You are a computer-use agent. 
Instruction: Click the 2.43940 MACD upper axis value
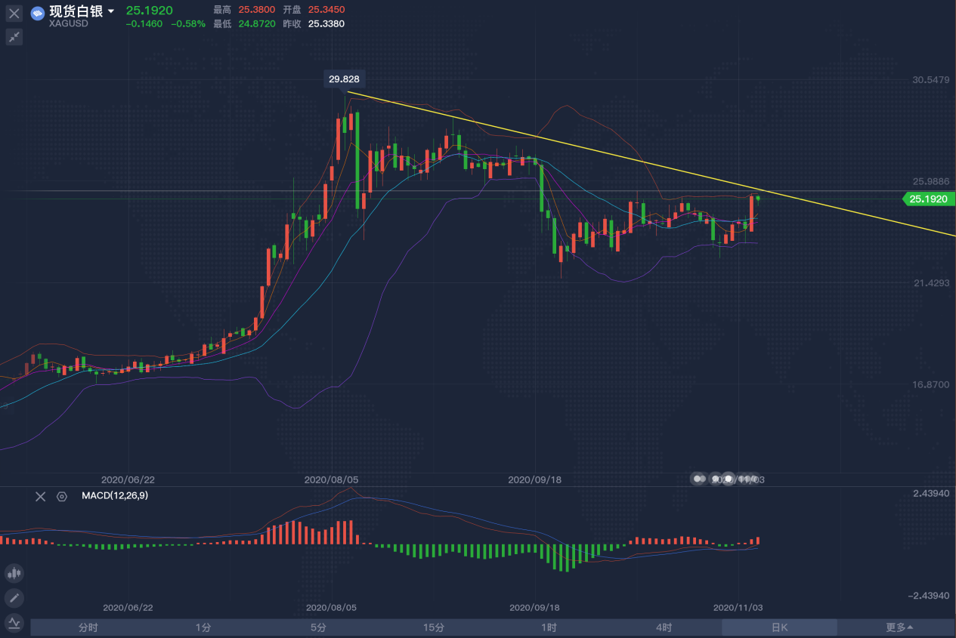tap(930, 493)
